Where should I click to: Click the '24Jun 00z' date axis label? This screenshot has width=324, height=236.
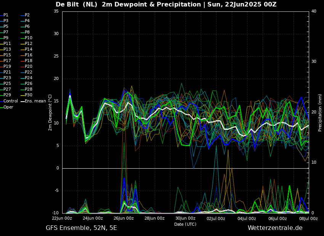click(93, 218)
